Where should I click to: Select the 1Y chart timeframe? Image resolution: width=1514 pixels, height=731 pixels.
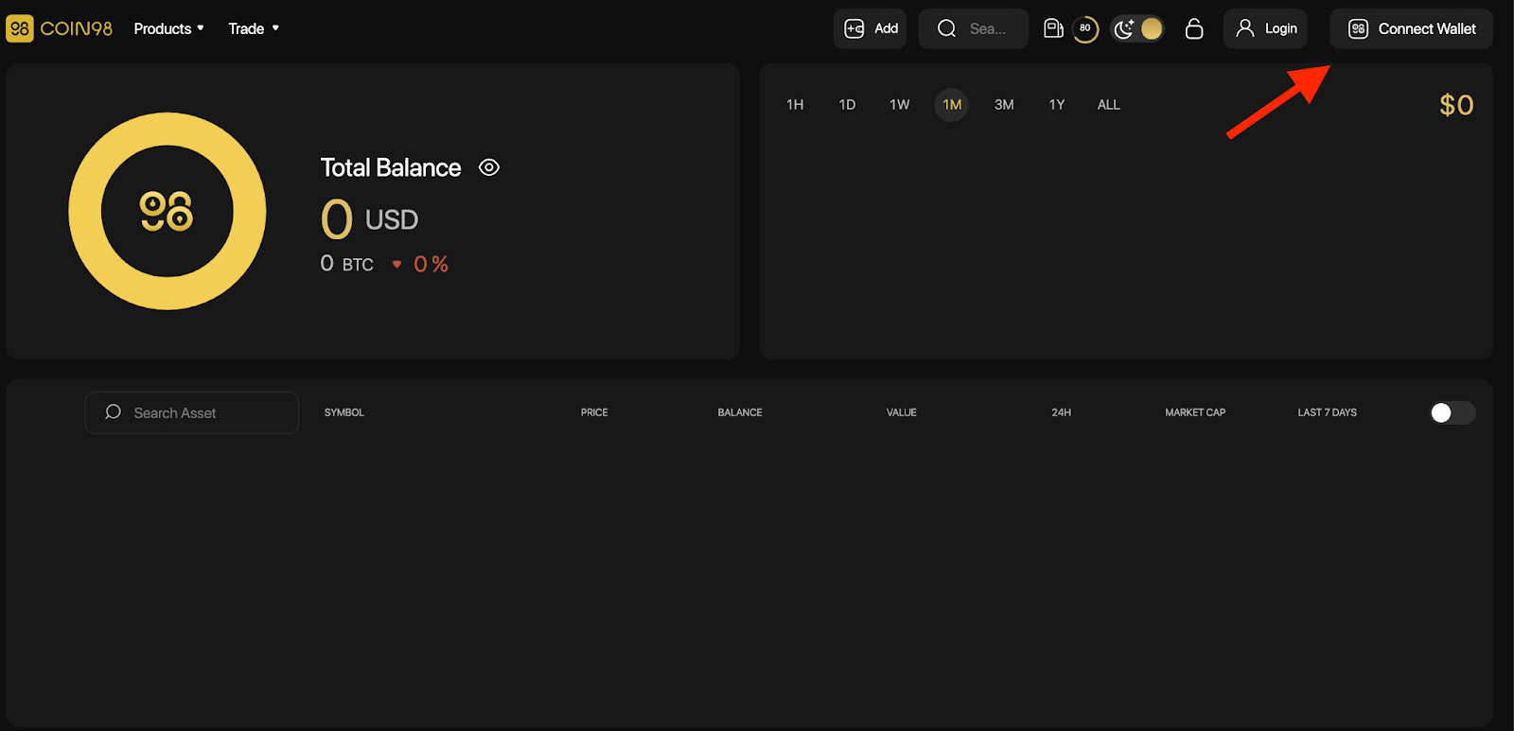pyautogui.click(x=1057, y=104)
